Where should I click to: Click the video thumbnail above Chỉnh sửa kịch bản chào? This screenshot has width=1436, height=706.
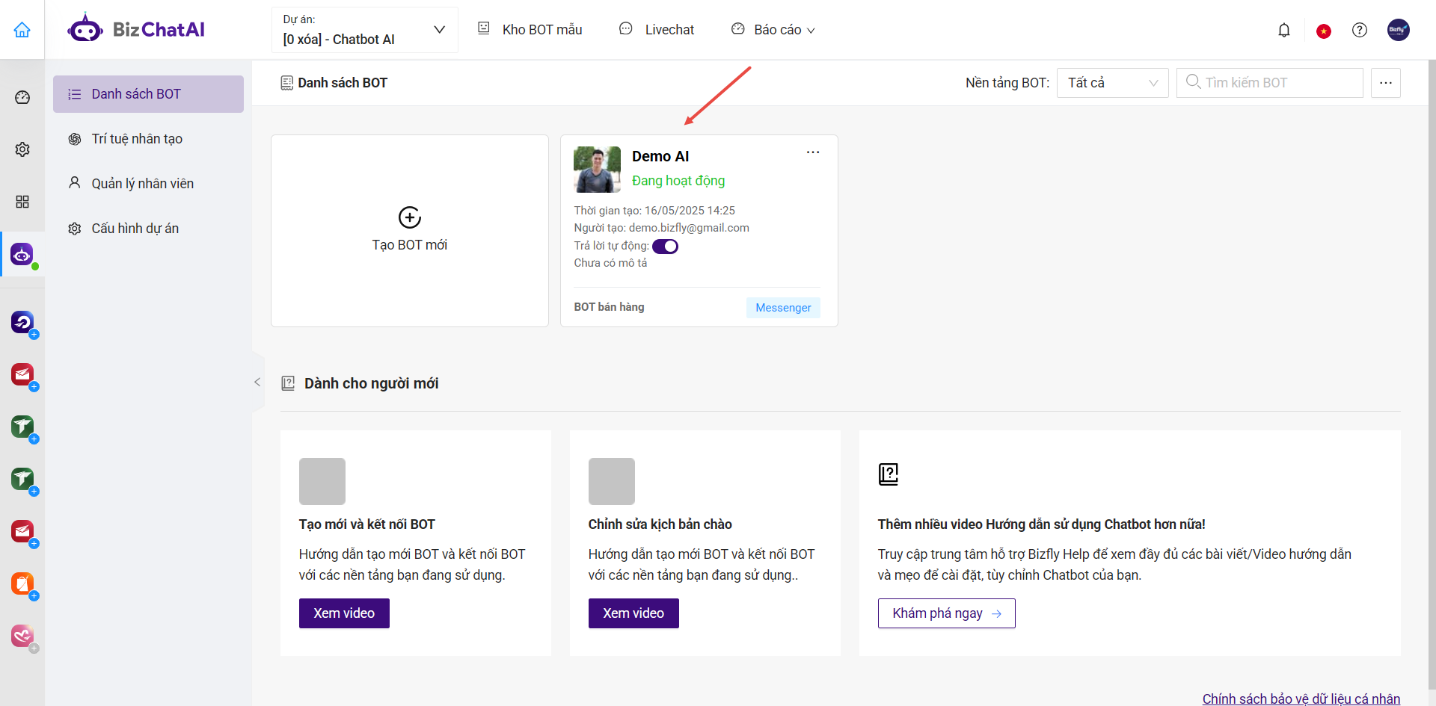612,481
